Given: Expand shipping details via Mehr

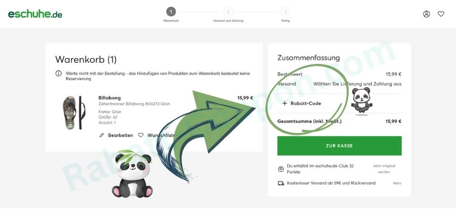Looking at the screenshot, I should (x=397, y=183).
